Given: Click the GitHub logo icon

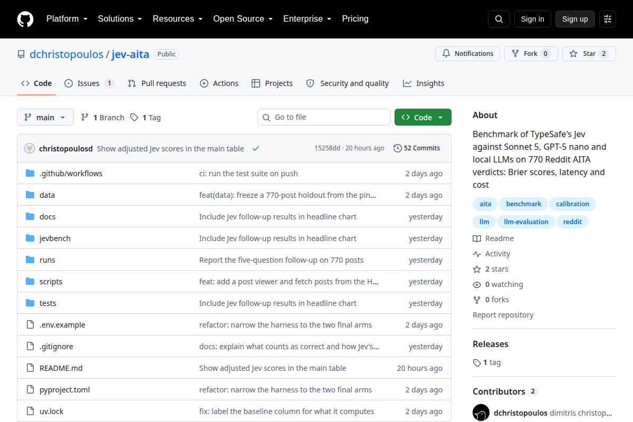Looking at the screenshot, I should click(x=25, y=19).
